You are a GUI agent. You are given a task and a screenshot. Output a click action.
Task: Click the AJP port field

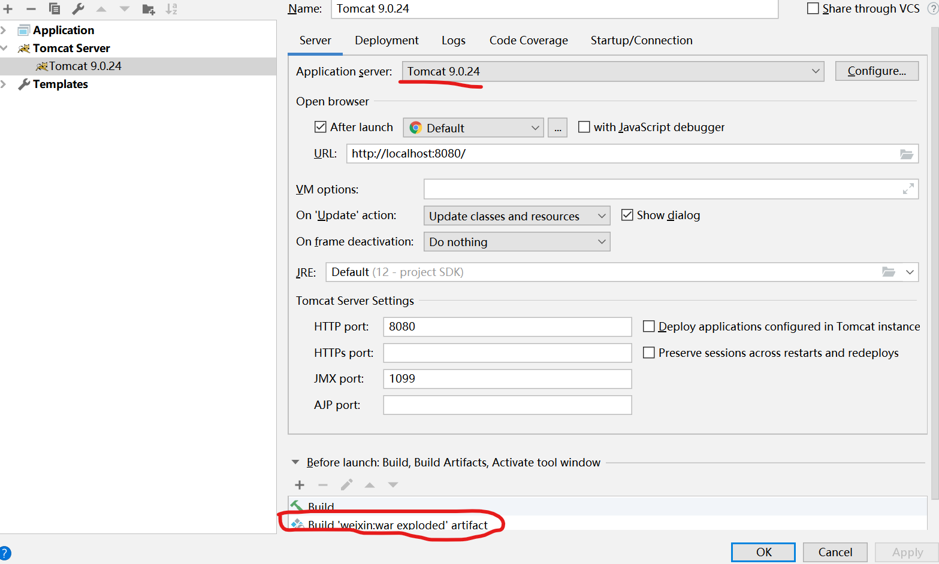tap(507, 405)
